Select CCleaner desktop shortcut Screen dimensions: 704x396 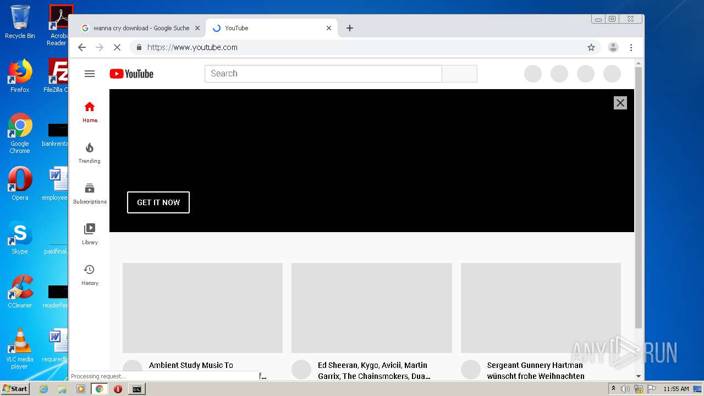20,291
